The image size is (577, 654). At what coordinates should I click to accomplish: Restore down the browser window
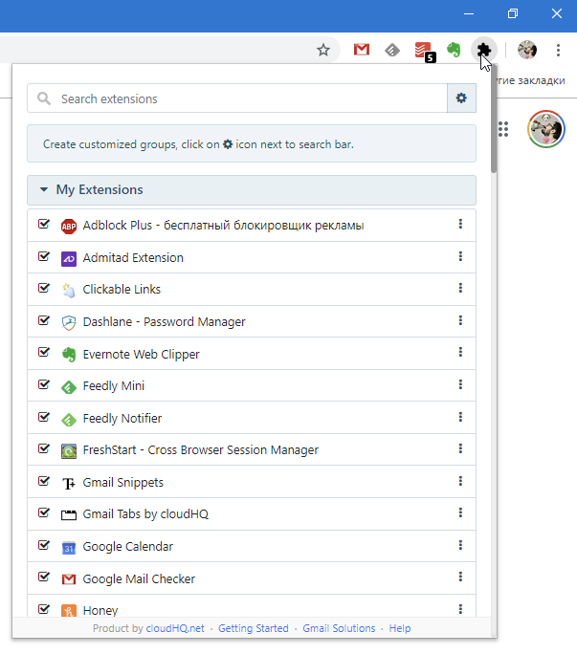tap(513, 13)
